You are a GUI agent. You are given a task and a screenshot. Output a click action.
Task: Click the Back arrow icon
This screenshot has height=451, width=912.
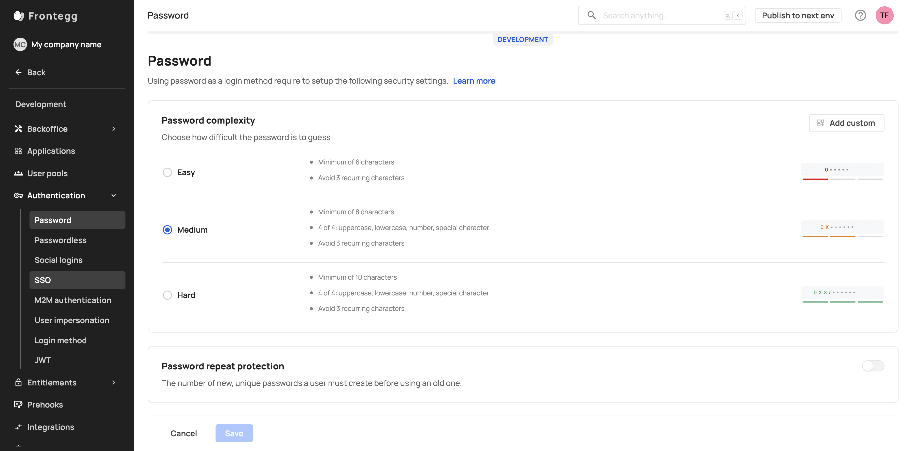click(x=18, y=72)
